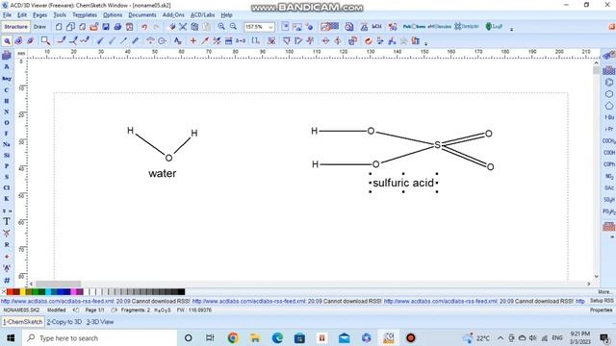
Task: Pick the yellow color swatch
Action: [x=23, y=292]
